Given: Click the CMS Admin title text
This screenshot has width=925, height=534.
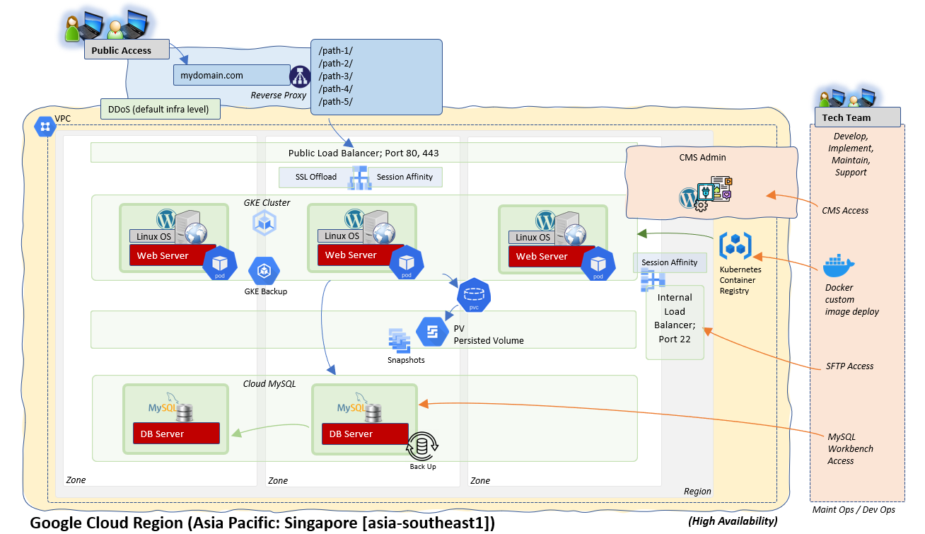Looking at the screenshot, I should tap(702, 158).
